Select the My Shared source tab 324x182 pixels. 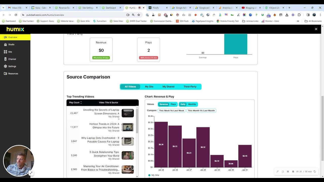[x=168, y=87]
